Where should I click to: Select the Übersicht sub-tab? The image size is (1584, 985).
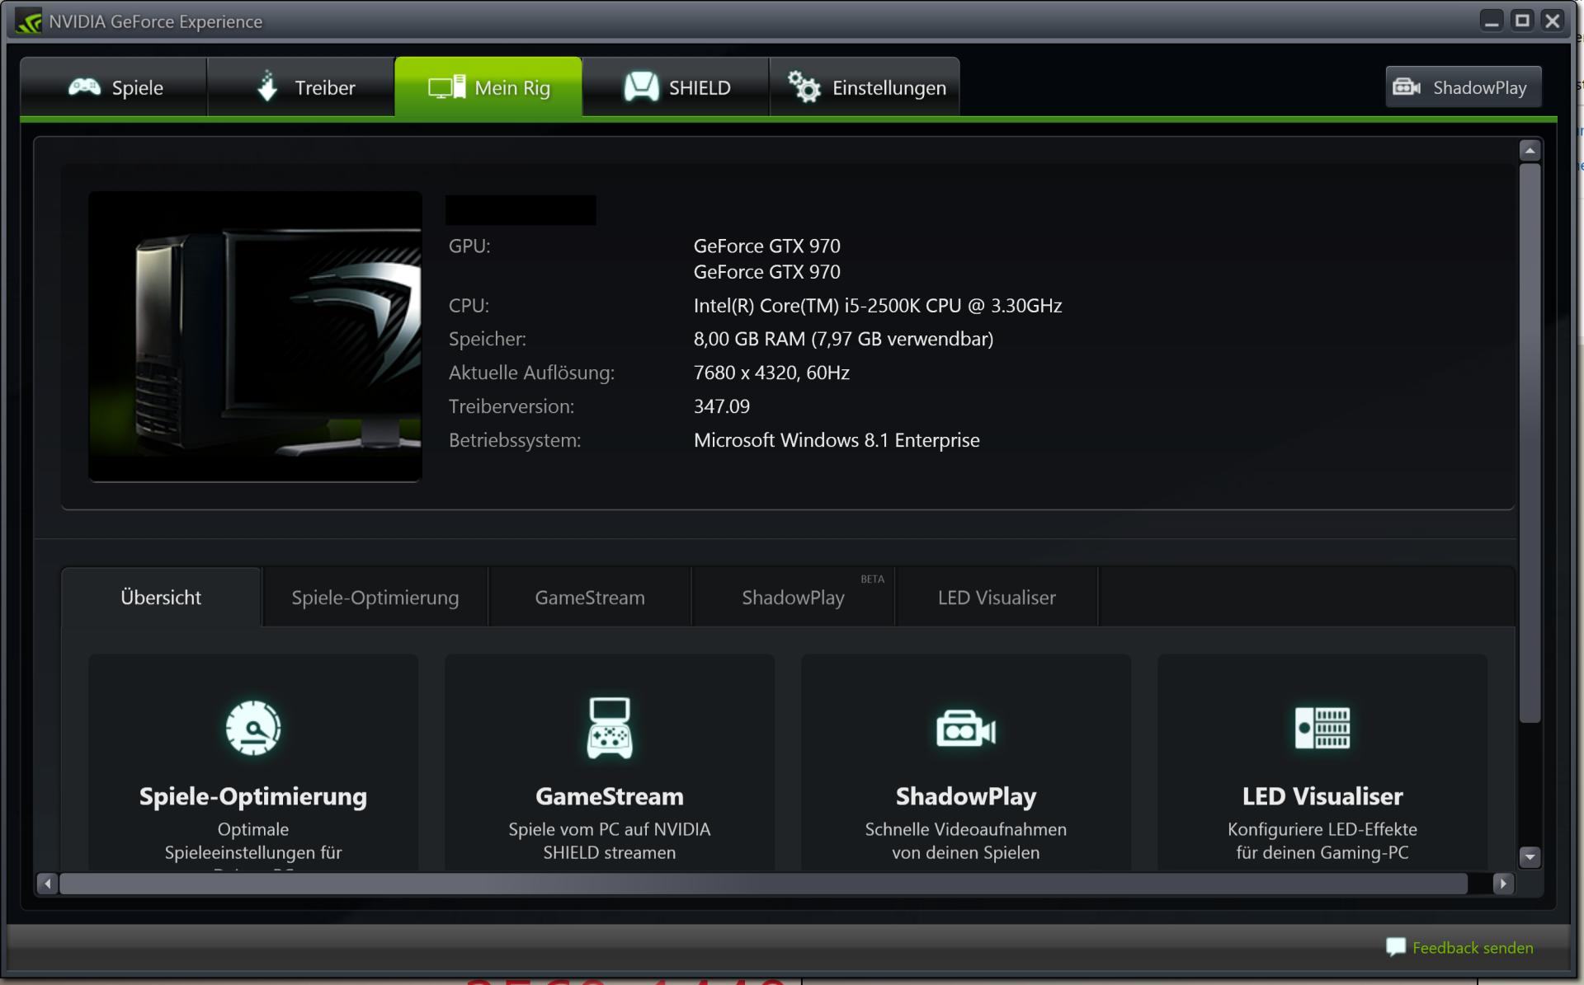pyautogui.click(x=161, y=598)
